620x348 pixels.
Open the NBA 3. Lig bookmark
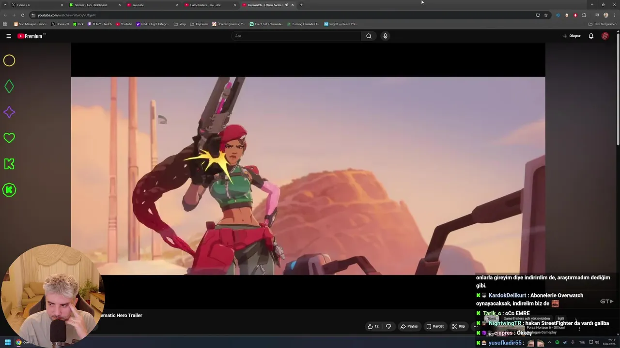(153, 24)
